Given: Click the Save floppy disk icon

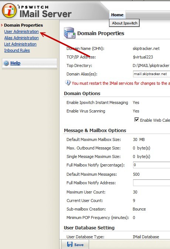Looking at the screenshot, I should [70, 244].
